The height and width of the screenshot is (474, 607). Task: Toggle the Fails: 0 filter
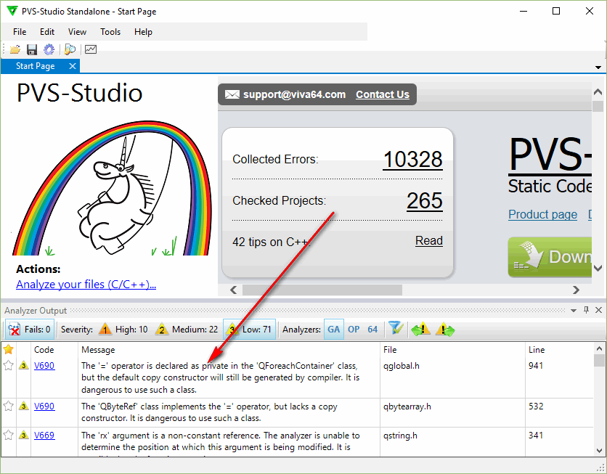(x=30, y=330)
